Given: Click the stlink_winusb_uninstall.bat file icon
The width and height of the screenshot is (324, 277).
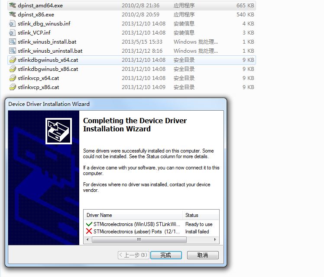Looking at the screenshot, I should (13, 51).
